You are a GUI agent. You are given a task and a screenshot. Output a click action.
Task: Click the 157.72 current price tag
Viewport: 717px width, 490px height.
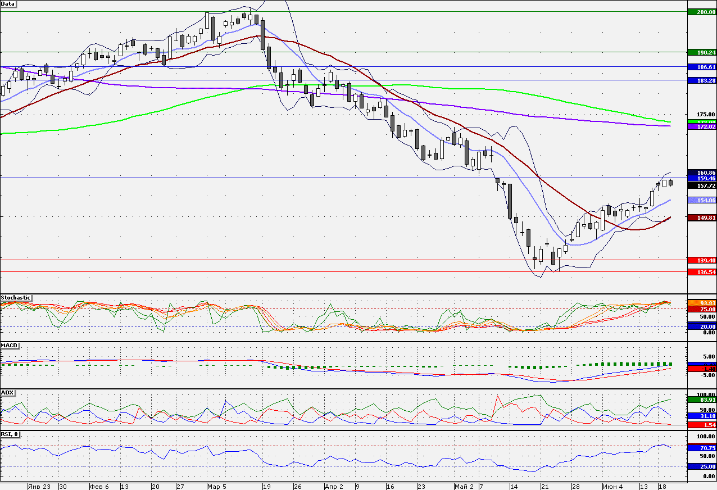pos(702,185)
